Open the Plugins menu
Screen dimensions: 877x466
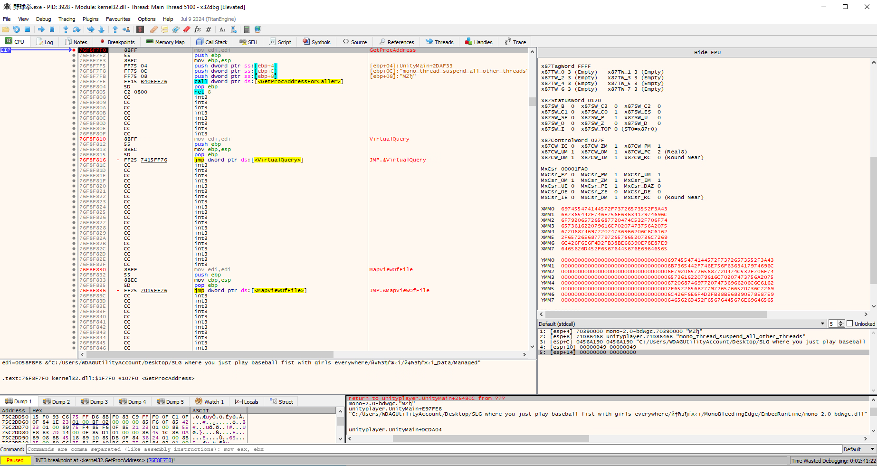[x=90, y=19]
